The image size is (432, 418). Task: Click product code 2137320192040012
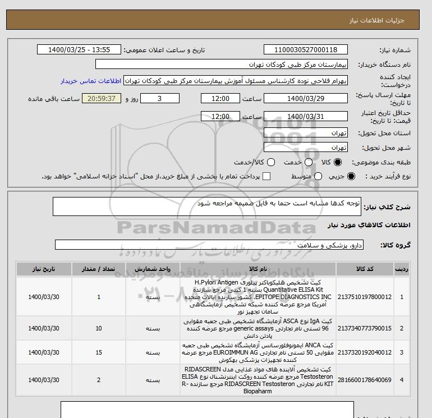365,352
